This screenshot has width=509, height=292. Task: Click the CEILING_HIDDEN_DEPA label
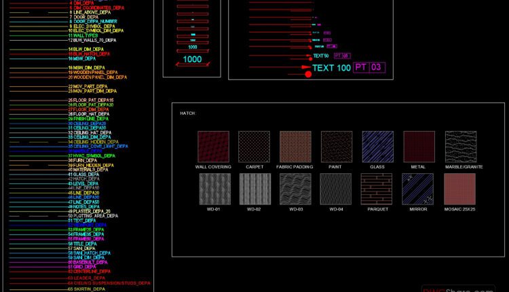pyautogui.click(x=96, y=142)
